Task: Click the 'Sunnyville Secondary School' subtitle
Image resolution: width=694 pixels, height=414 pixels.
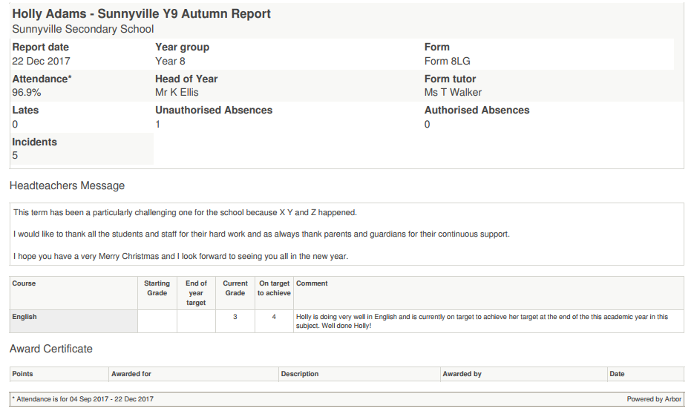Action: tap(83, 29)
